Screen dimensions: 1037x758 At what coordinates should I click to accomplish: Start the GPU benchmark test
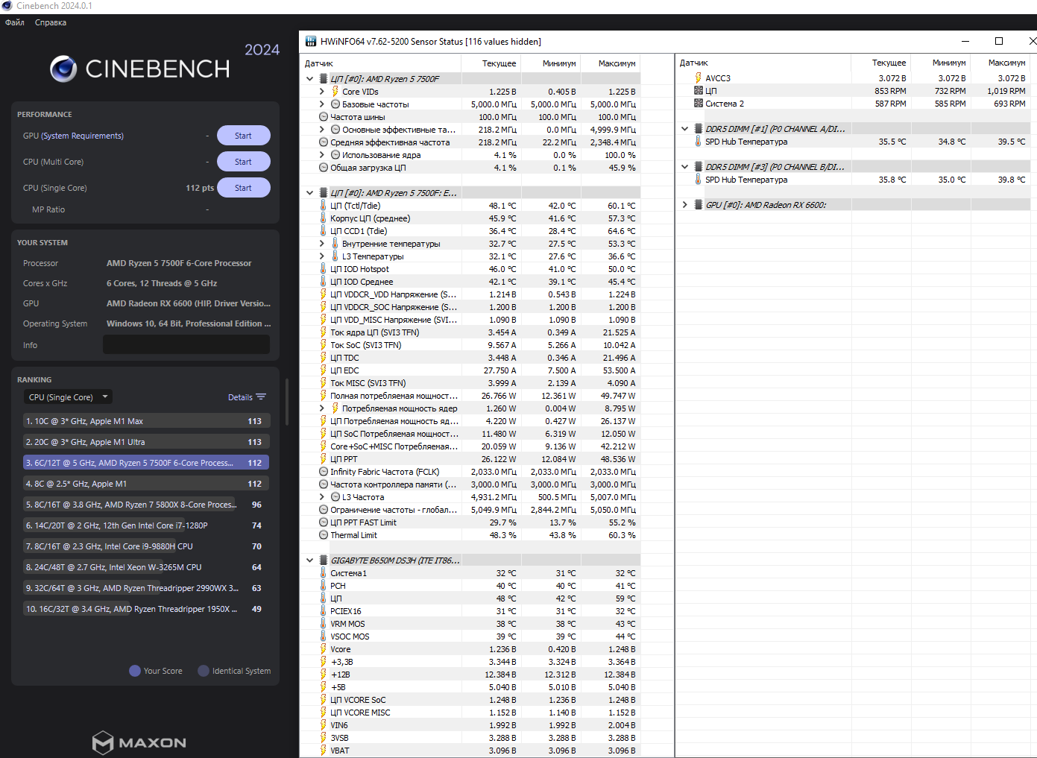point(243,136)
